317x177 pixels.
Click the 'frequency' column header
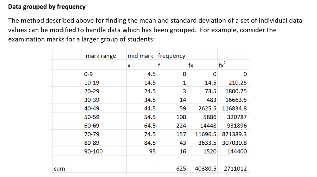[x=171, y=56]
